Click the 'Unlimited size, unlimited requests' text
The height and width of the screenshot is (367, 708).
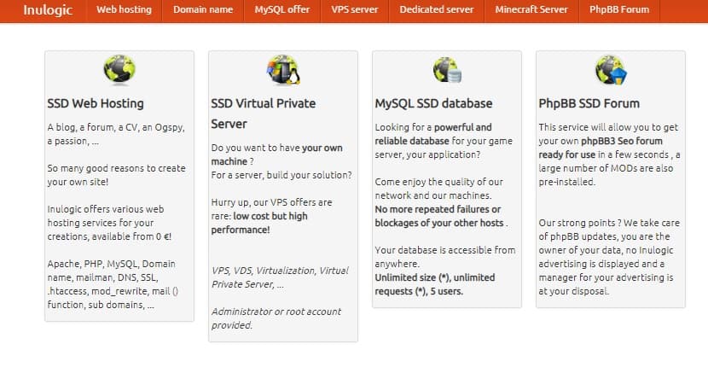point(435,284)
